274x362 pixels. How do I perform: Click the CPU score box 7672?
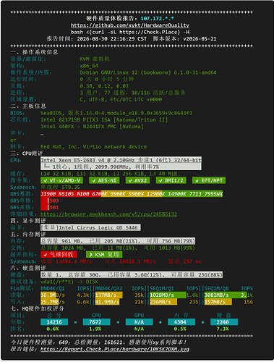(97, 322)
